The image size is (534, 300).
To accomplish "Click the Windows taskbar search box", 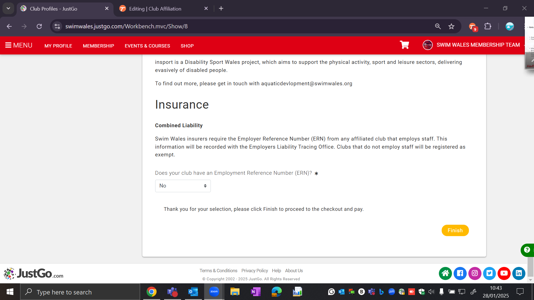I will point(80,292).
